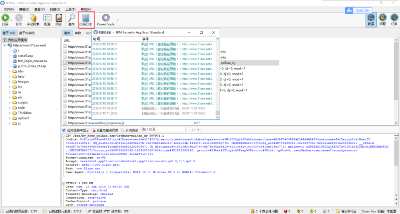This screenshot has width=400, height=214.
Task: Expand the scripts folder
Action: click(10, 102)
